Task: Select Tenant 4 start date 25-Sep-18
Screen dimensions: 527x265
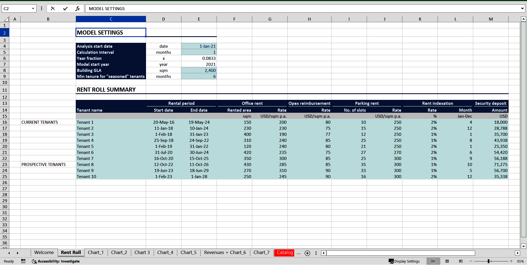Action: point(164,140)
